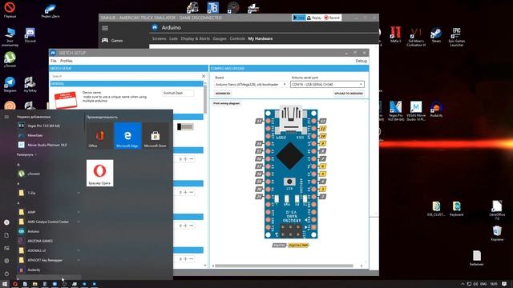Open the Office tile
This screenshot has height=288, width=513.
(x=99, y=136)
